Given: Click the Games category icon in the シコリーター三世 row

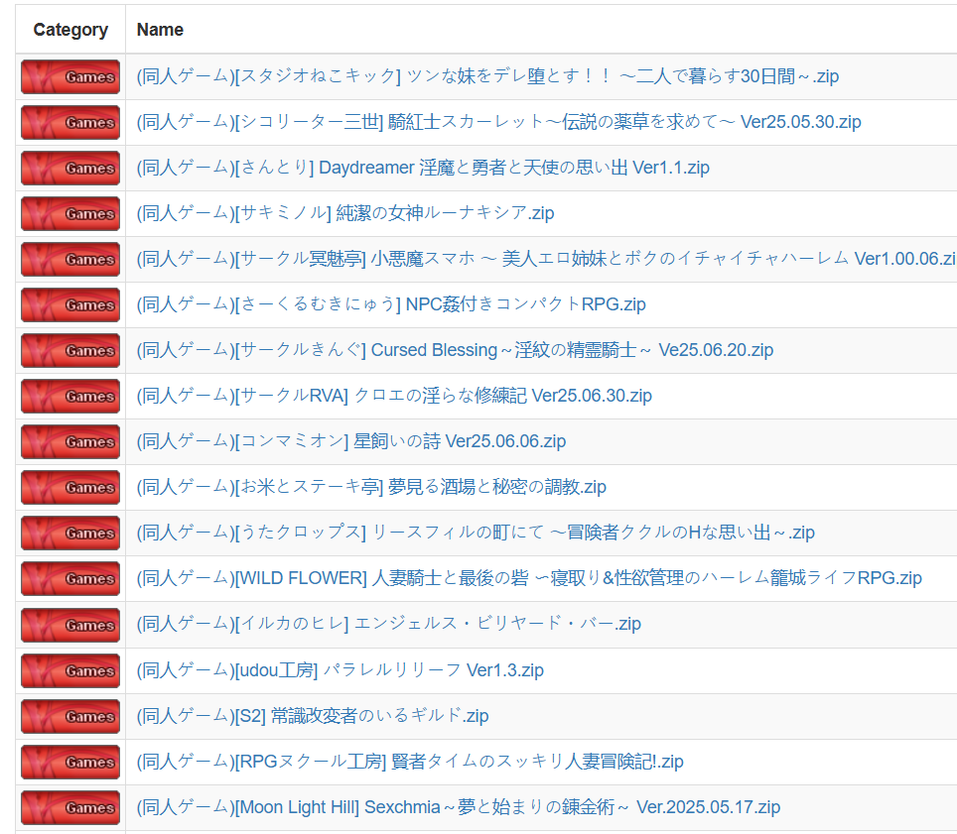Looking at the screenshot, I should tap(70, 123).
